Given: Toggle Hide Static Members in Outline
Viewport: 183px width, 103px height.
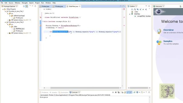Looking at the screenshot, I should tap(140, 9).
